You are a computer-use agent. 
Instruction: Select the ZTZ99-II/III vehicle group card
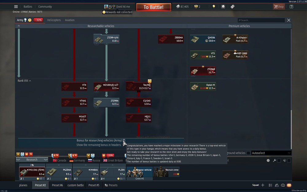pyautogui.click(x=107, y=39)
